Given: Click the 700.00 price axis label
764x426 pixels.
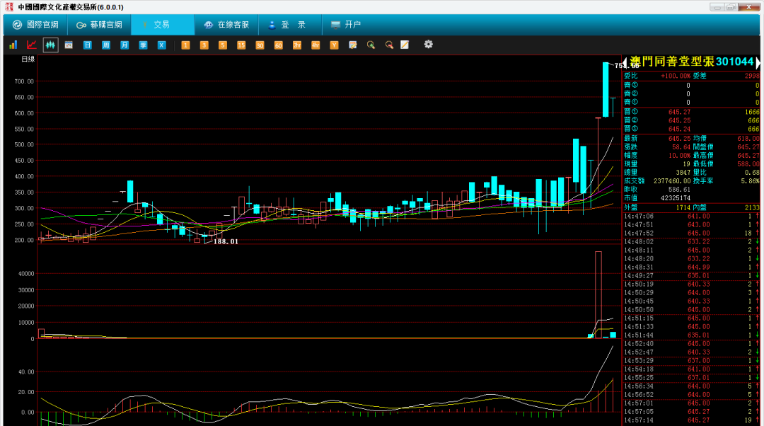Looking at the screenshot, I should [24, 81].
